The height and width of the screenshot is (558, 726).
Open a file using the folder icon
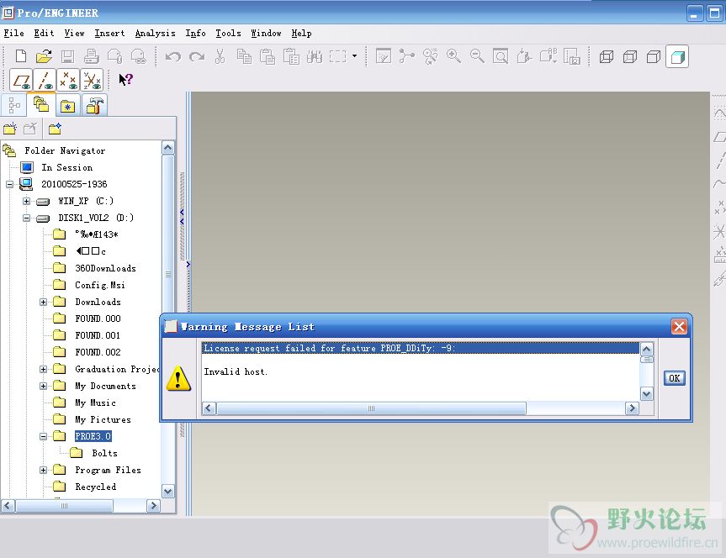coord(44,56)
